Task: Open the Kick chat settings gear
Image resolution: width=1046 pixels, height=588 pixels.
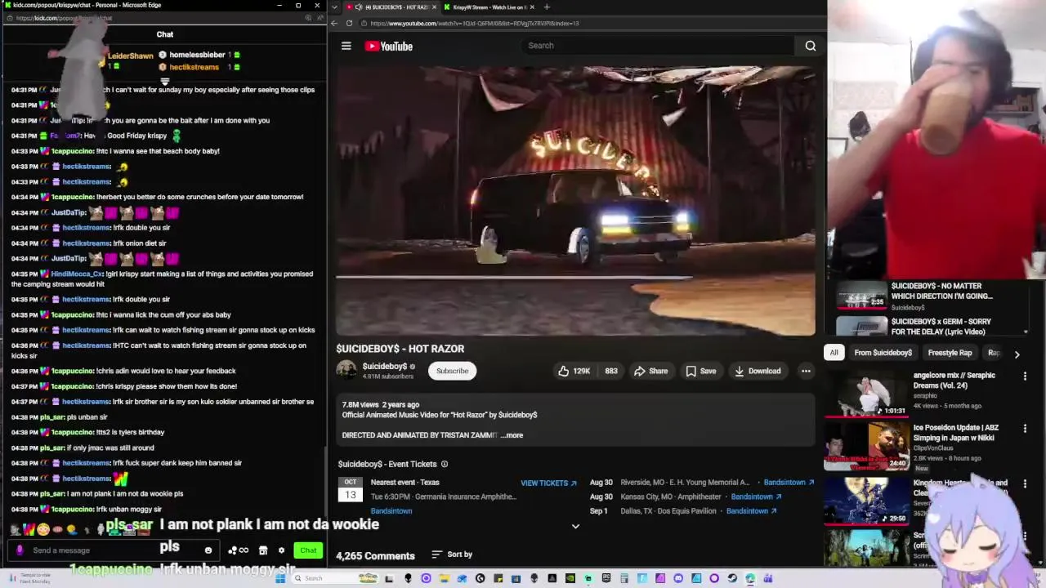Action: click(281, 550)
